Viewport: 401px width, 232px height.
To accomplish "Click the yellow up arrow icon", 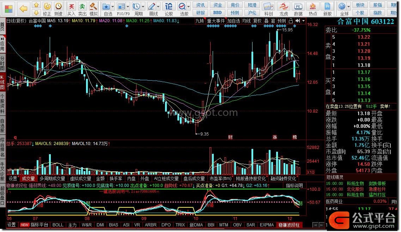I will coord(36,5).
